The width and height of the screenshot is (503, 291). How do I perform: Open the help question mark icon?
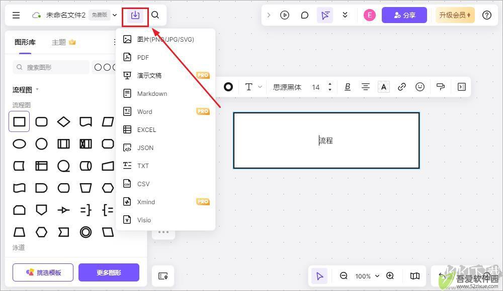pos(486,15)
